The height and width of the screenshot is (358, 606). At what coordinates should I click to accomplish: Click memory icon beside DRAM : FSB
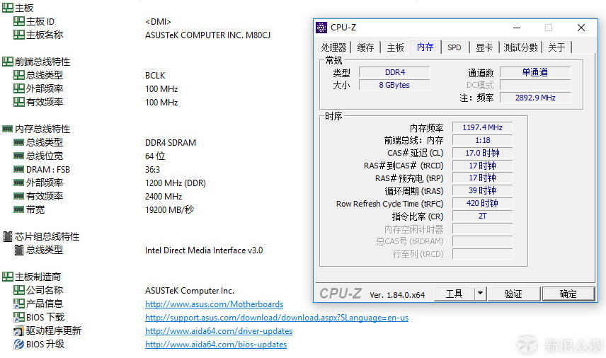19,169
